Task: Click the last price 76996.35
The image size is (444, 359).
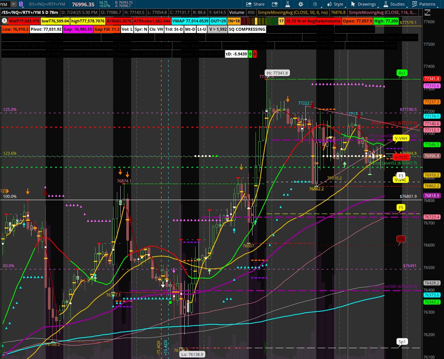Action: coord(83,4)
